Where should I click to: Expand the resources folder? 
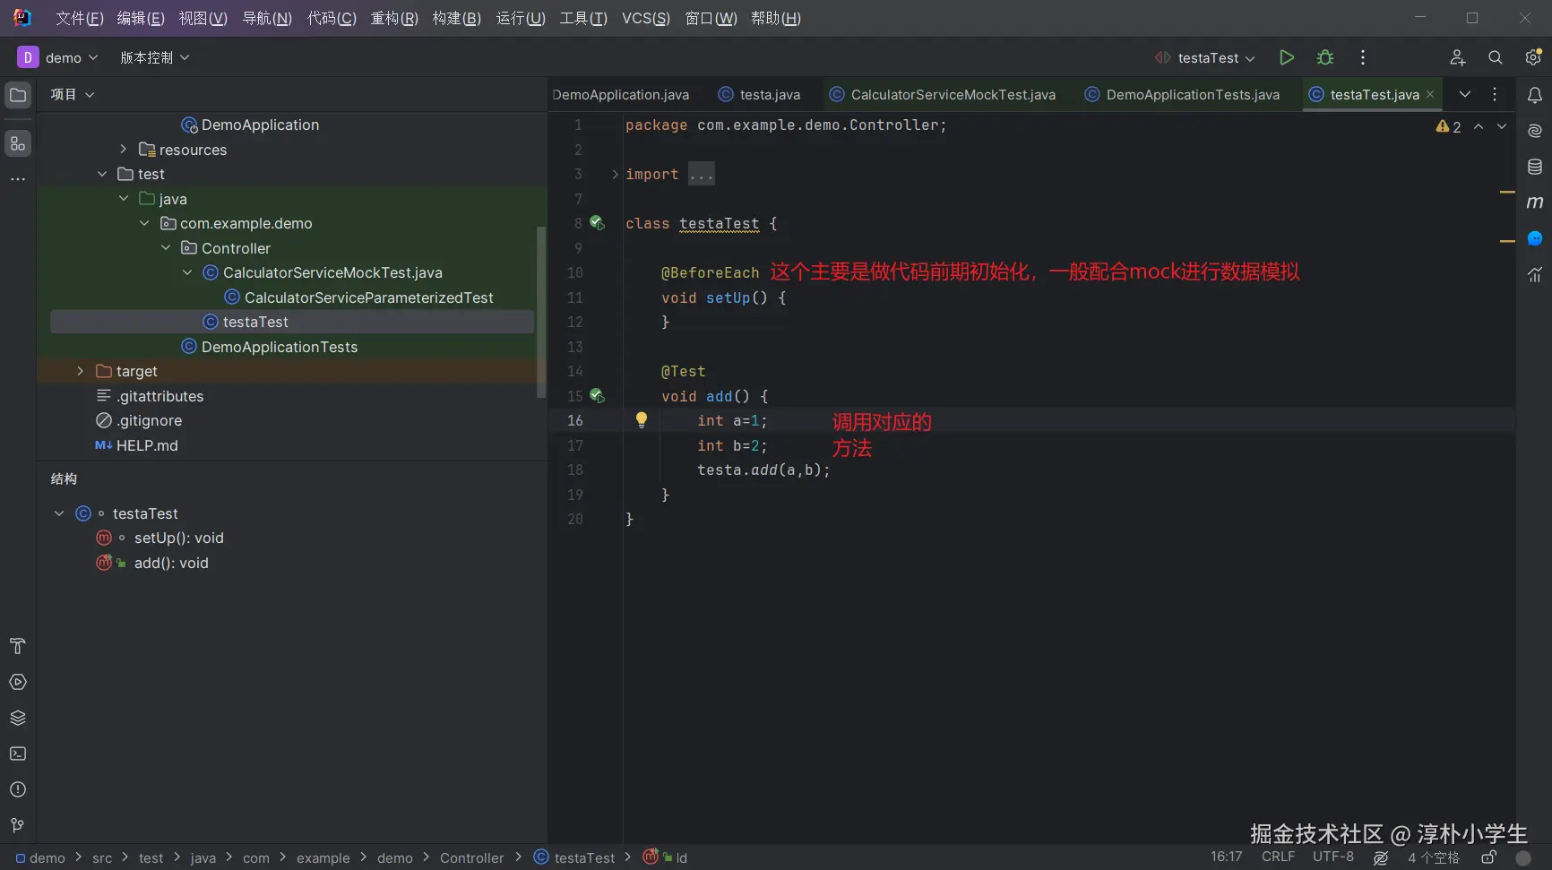[124, 150]
